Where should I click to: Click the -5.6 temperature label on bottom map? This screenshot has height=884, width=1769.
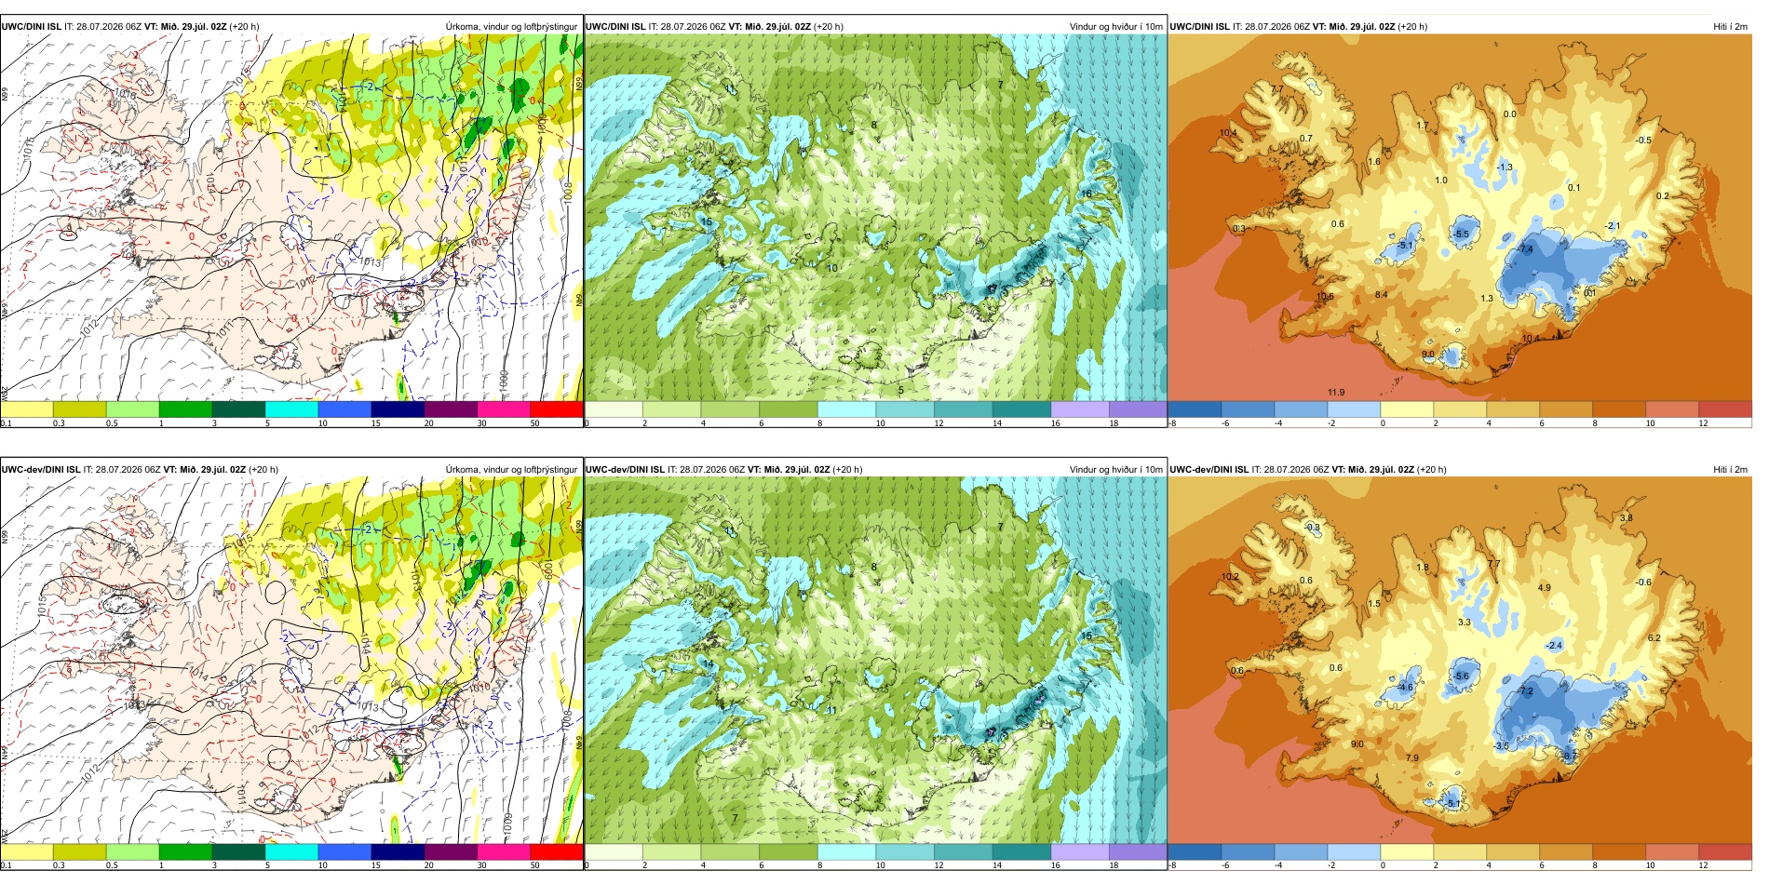(x=1461, y=676)
